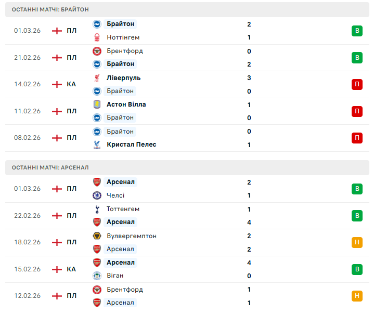Click the Wigan club crest icon

pyautogui.click(x=97, y=276)
